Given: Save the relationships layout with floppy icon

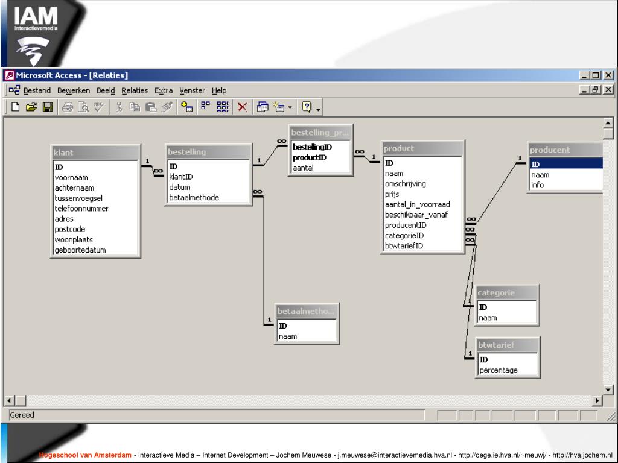Looking at the screenshot, I should (48, 107).
